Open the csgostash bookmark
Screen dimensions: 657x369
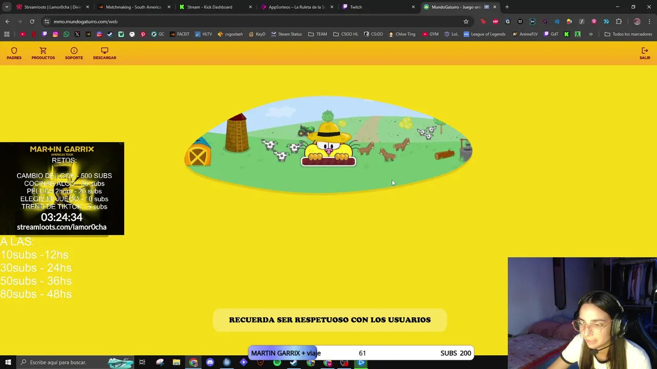point(230,34)
